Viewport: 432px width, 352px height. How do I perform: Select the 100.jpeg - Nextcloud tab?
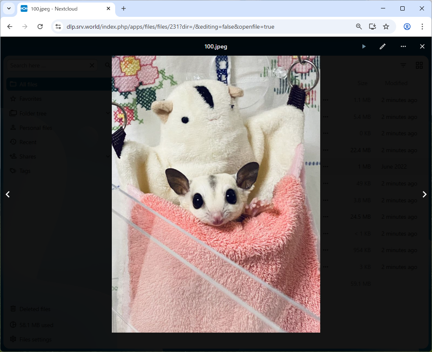coord(66,9)
